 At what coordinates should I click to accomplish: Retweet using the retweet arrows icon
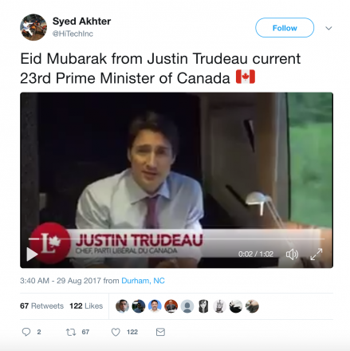(x=71, y=332)
